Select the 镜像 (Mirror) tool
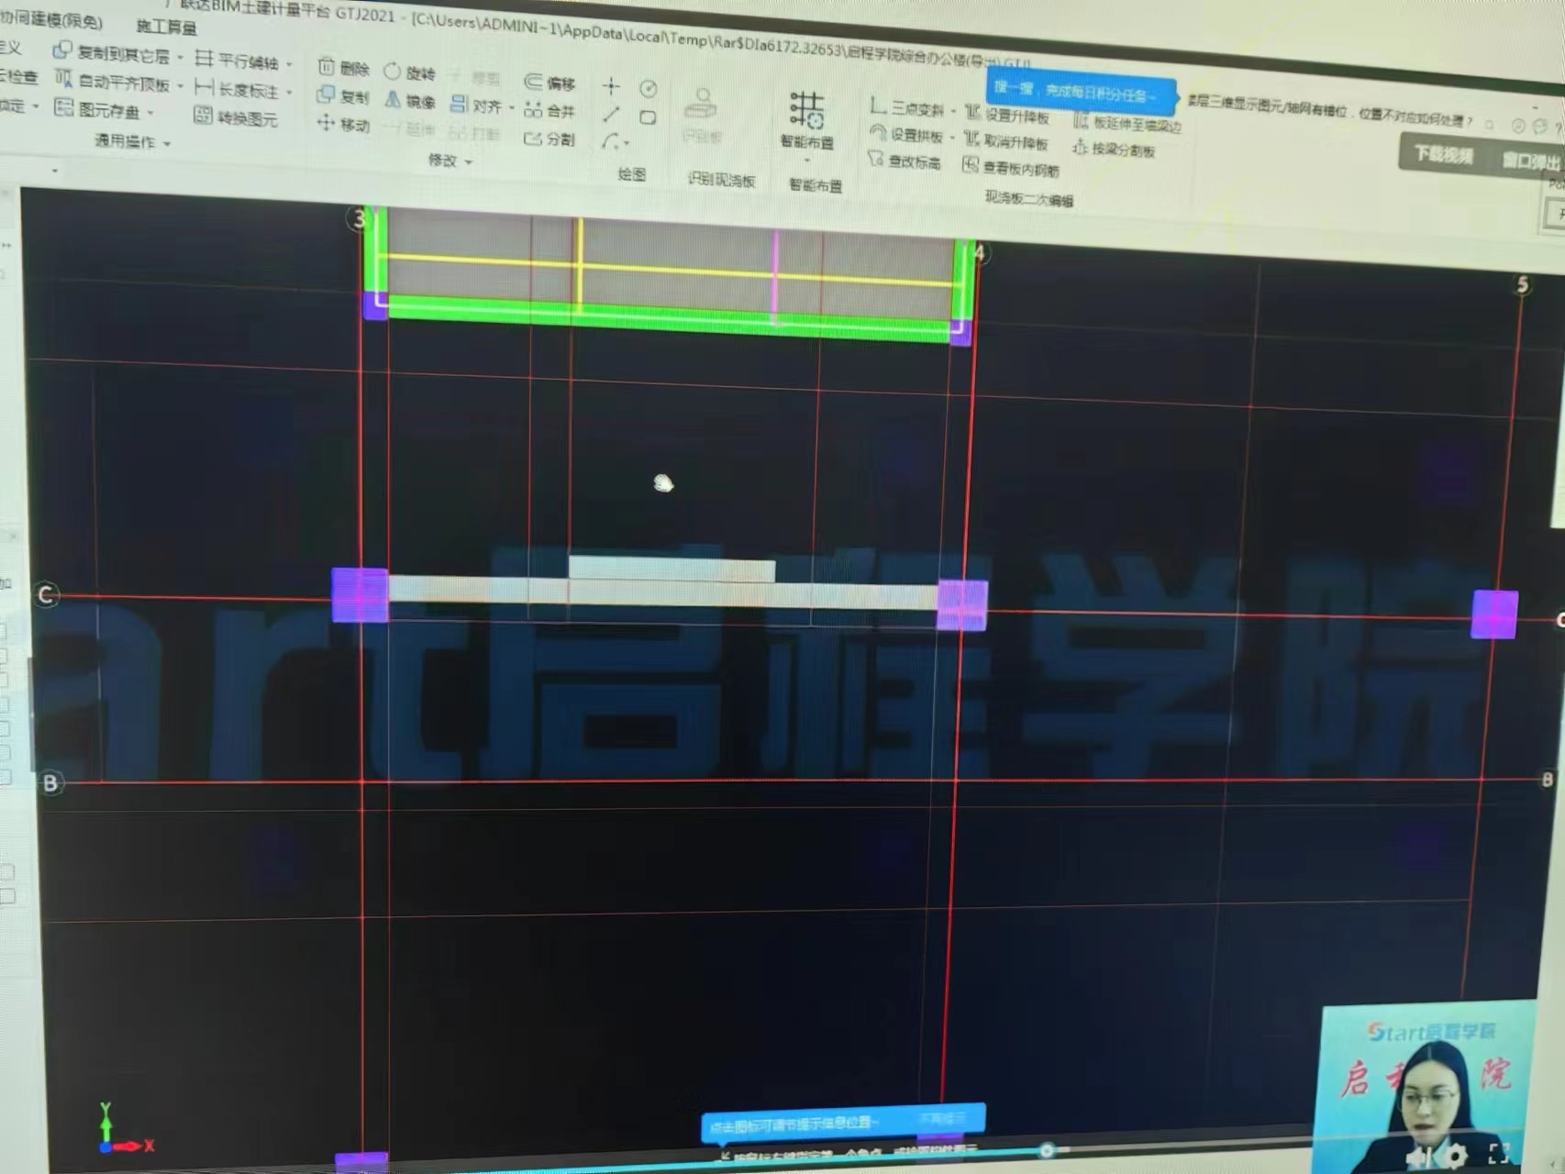The height and width of the screenshot is (1174, 1565). [409, 100]
